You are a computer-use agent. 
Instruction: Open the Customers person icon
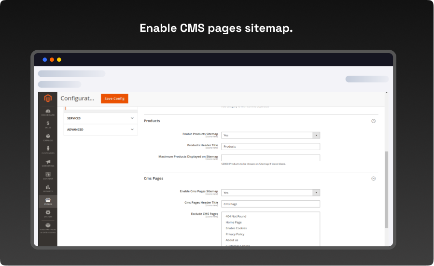tap(48, 150)
